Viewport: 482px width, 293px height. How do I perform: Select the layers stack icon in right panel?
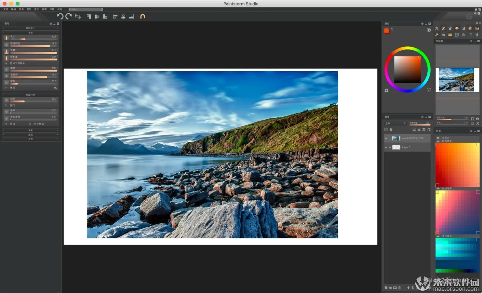pos(457,28)
